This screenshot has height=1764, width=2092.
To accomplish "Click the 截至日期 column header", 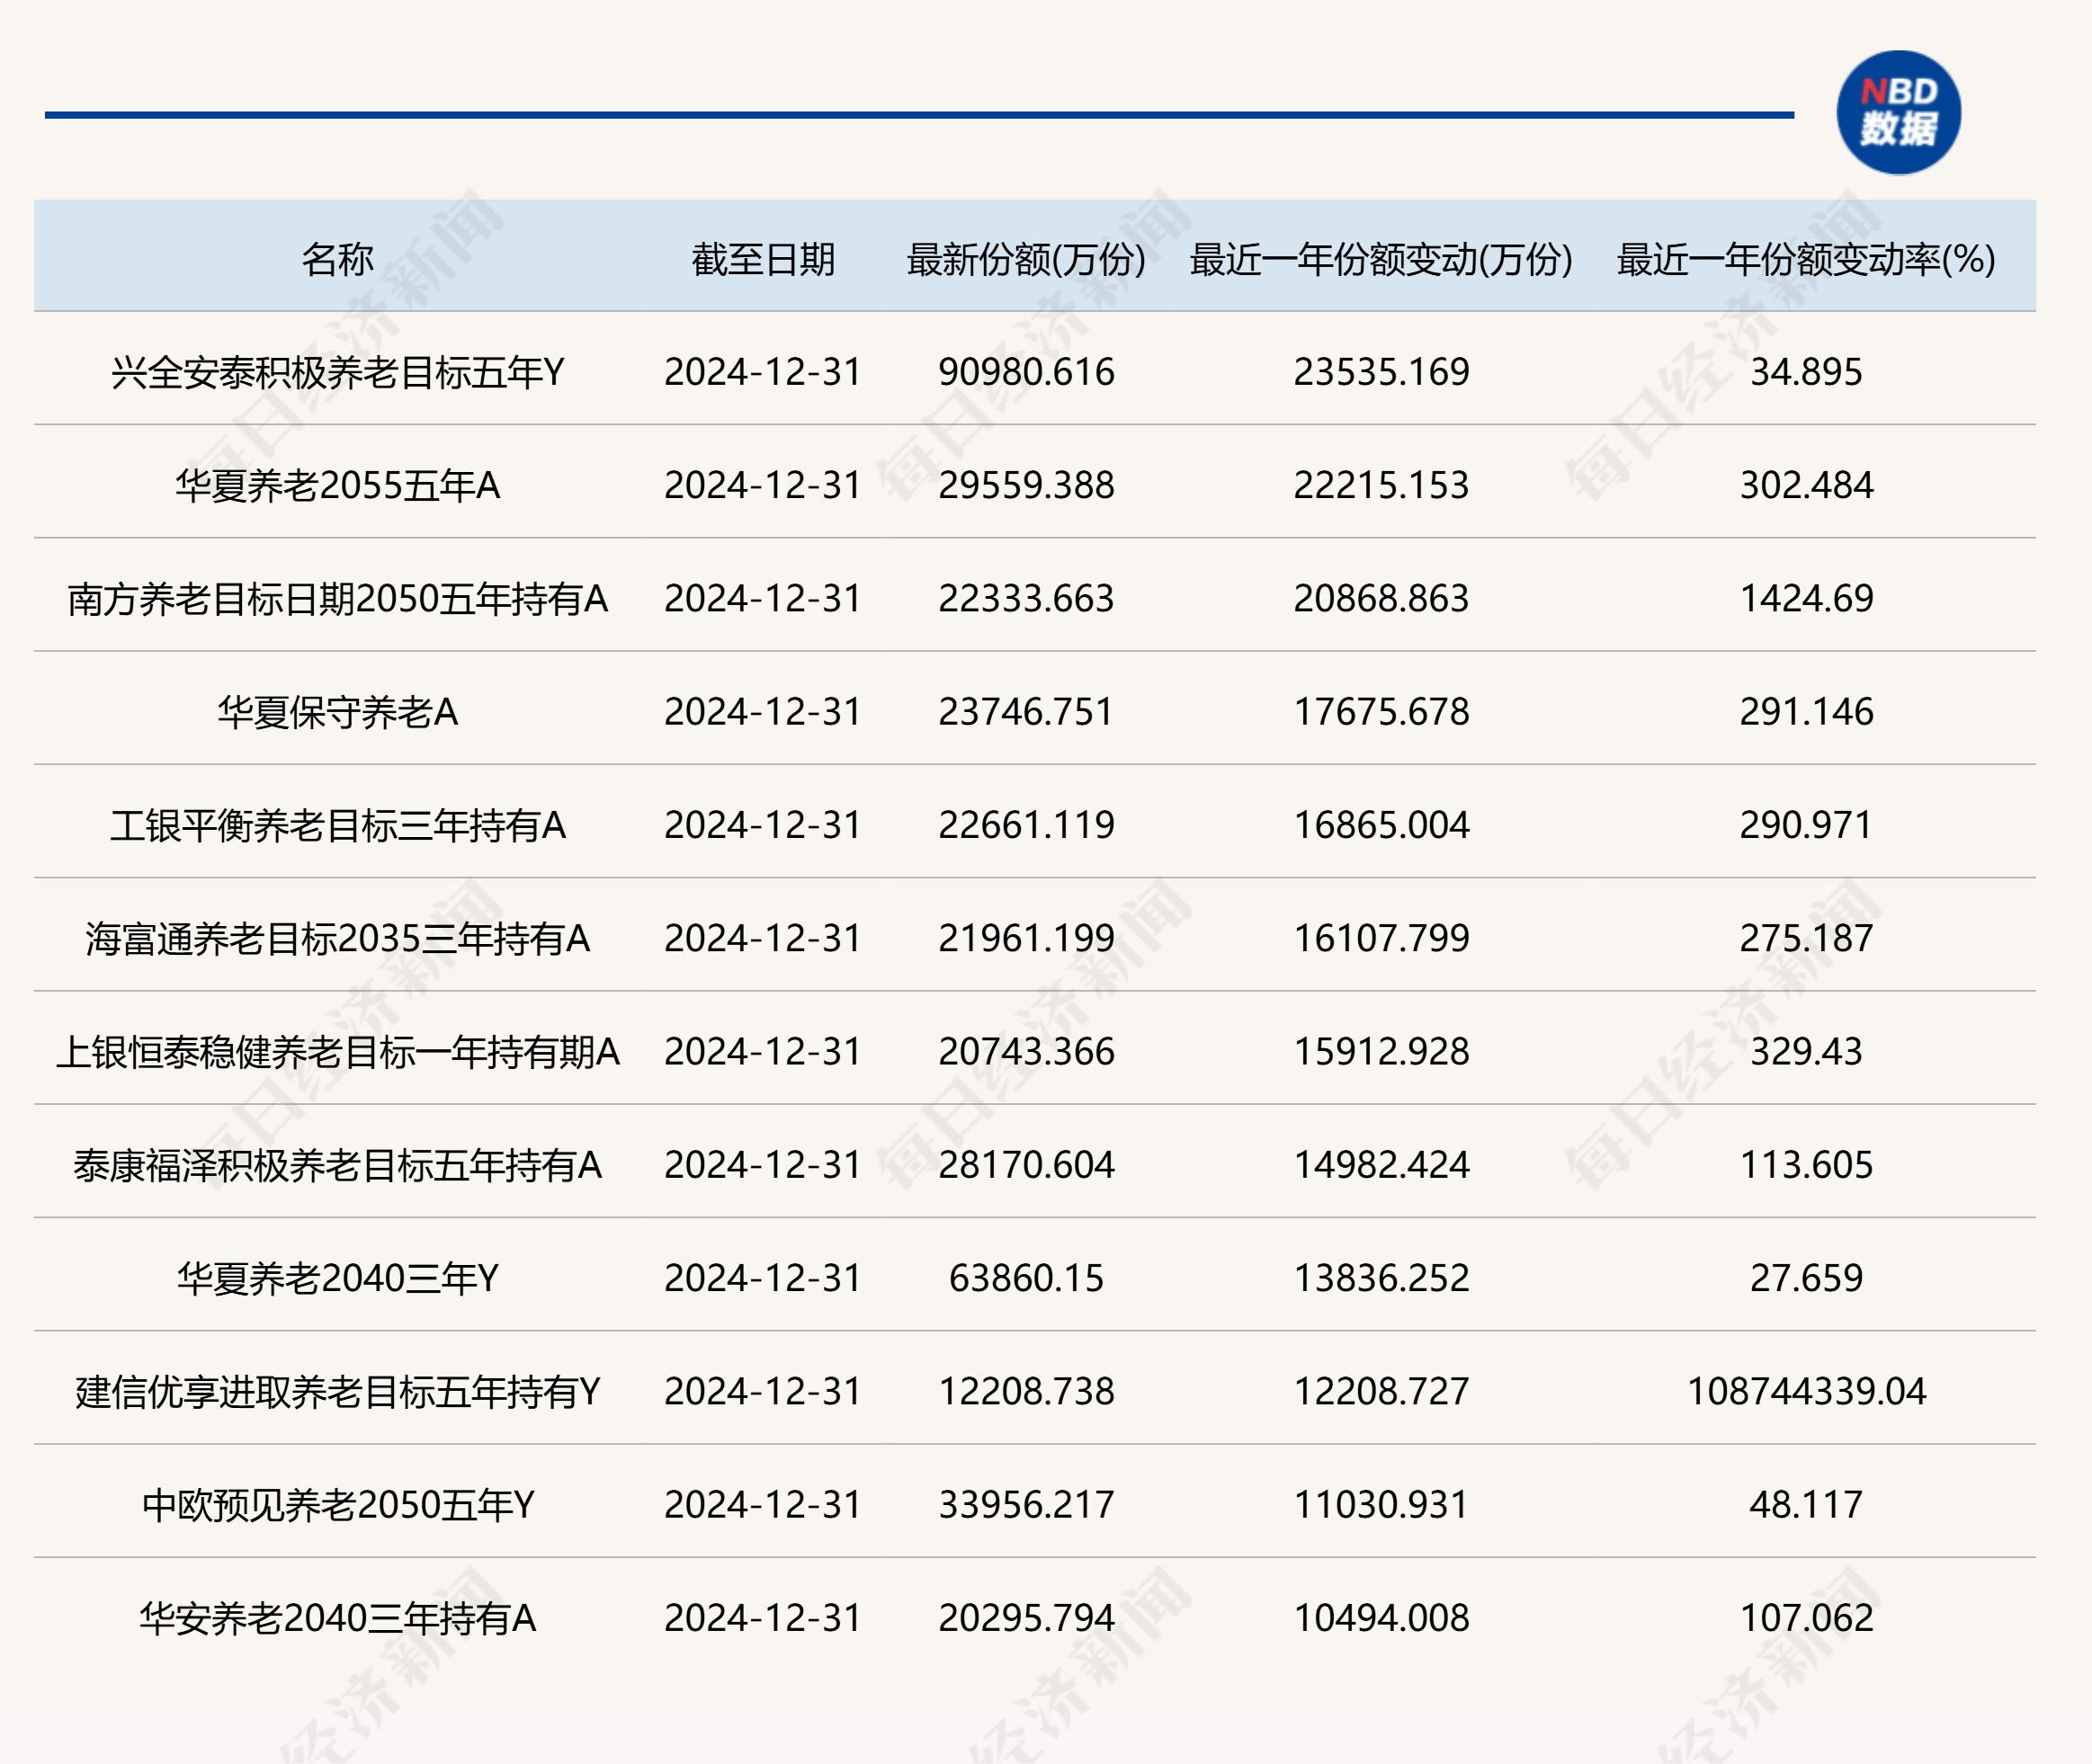I will (x=764, y=259).
